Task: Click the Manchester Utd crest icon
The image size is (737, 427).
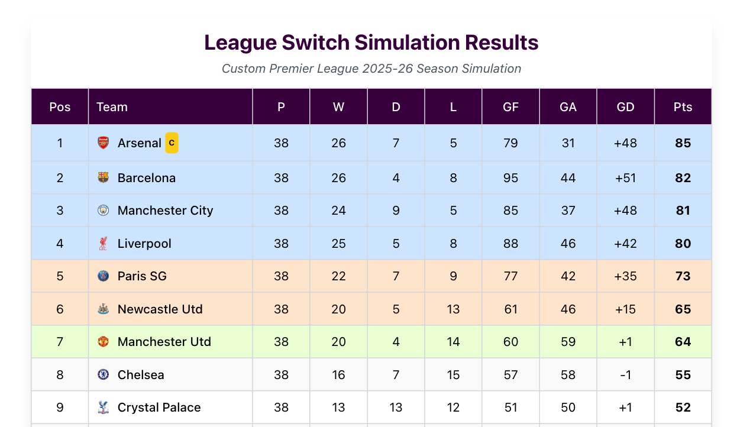Action: [104, 342]
